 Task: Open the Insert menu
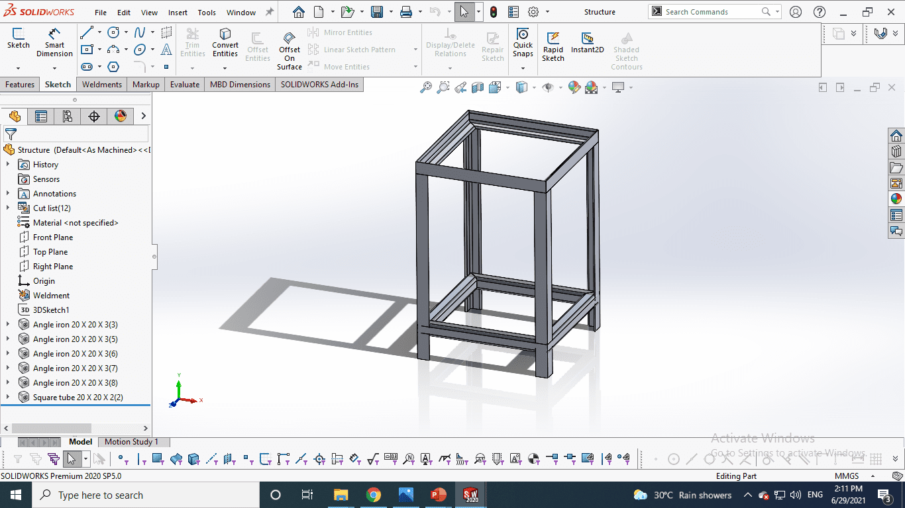point(178,13)
